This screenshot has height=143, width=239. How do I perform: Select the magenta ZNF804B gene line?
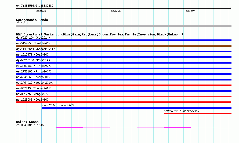(124, 127)
